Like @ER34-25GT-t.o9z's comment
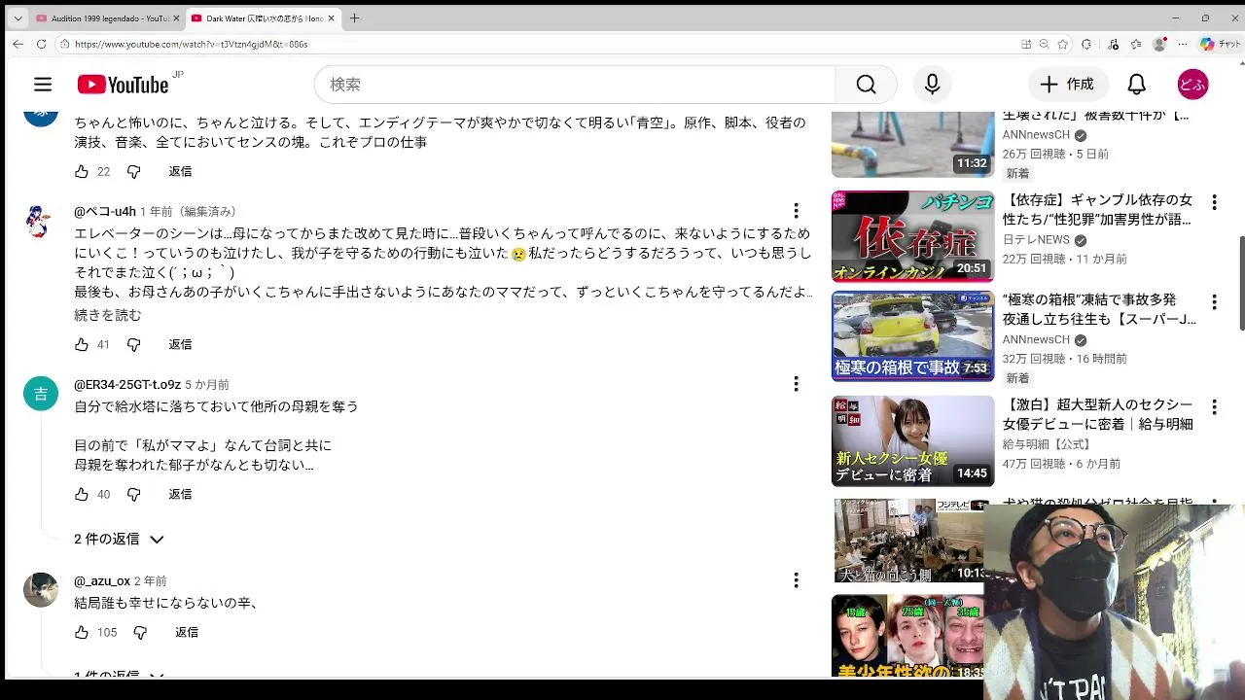This screenshot has height=700, width=1245. click(x=82, y=494)
